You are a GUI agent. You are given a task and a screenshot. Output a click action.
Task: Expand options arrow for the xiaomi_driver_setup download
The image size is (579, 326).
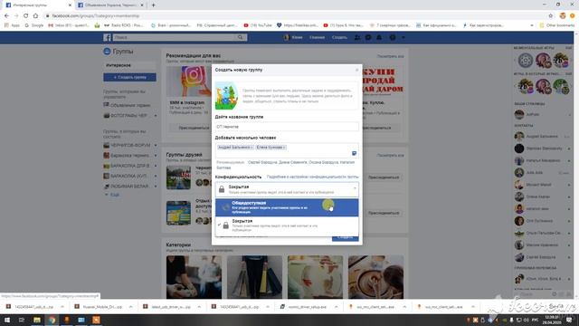click(x=336, y=307)
